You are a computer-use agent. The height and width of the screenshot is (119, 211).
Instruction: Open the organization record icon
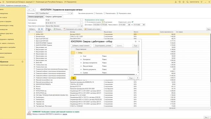[x=72, y=13]
